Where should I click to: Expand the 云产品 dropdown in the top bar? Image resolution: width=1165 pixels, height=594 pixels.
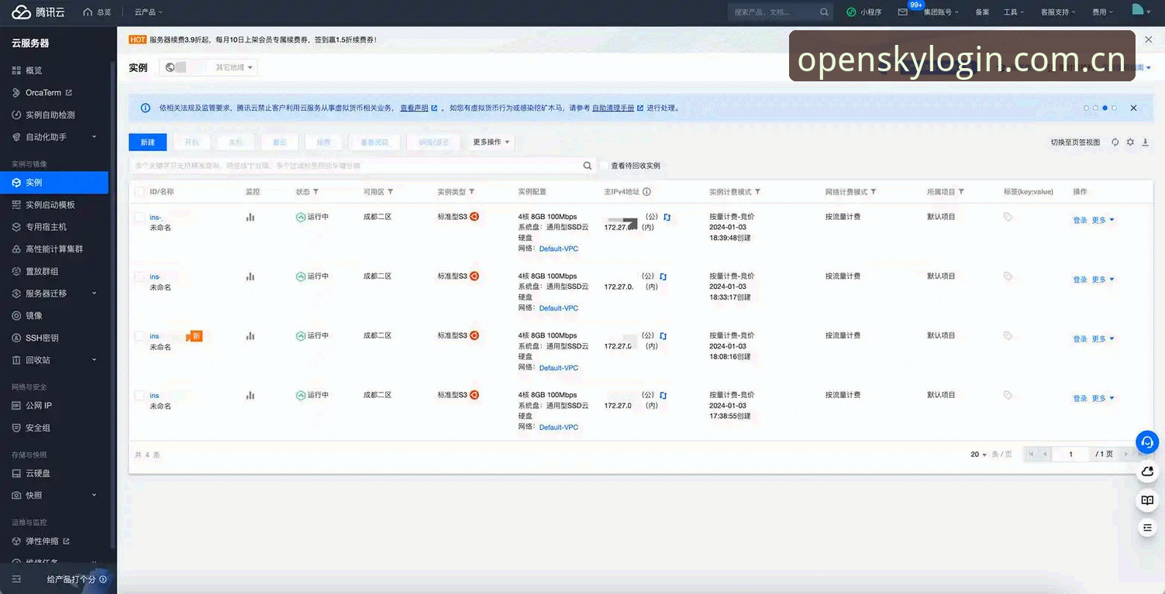click(x=148, y=12)
